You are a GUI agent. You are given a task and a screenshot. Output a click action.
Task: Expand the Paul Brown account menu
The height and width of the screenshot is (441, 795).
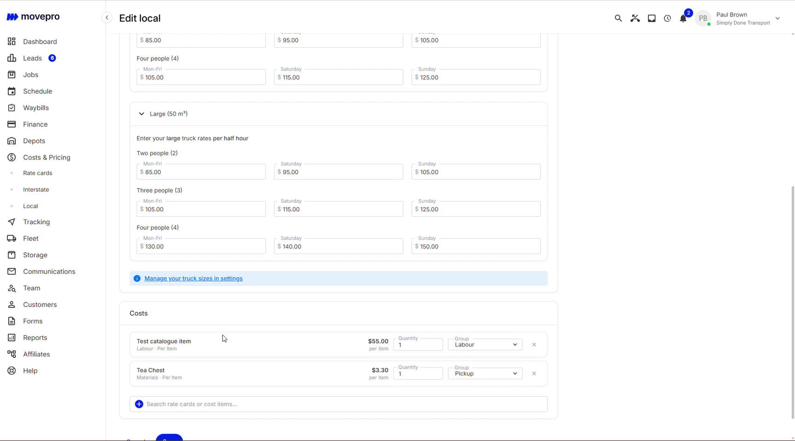point(778,18)
